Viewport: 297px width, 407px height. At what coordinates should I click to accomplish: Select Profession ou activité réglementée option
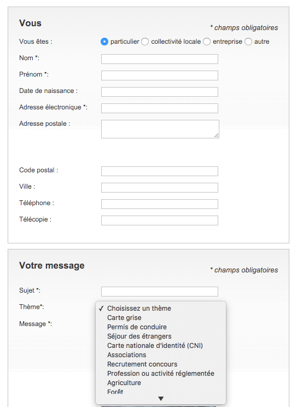tap(161, 374)
